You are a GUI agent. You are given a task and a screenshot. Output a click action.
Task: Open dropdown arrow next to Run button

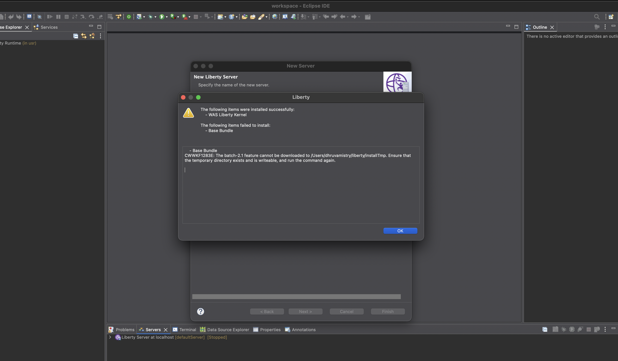pos(167,17)
